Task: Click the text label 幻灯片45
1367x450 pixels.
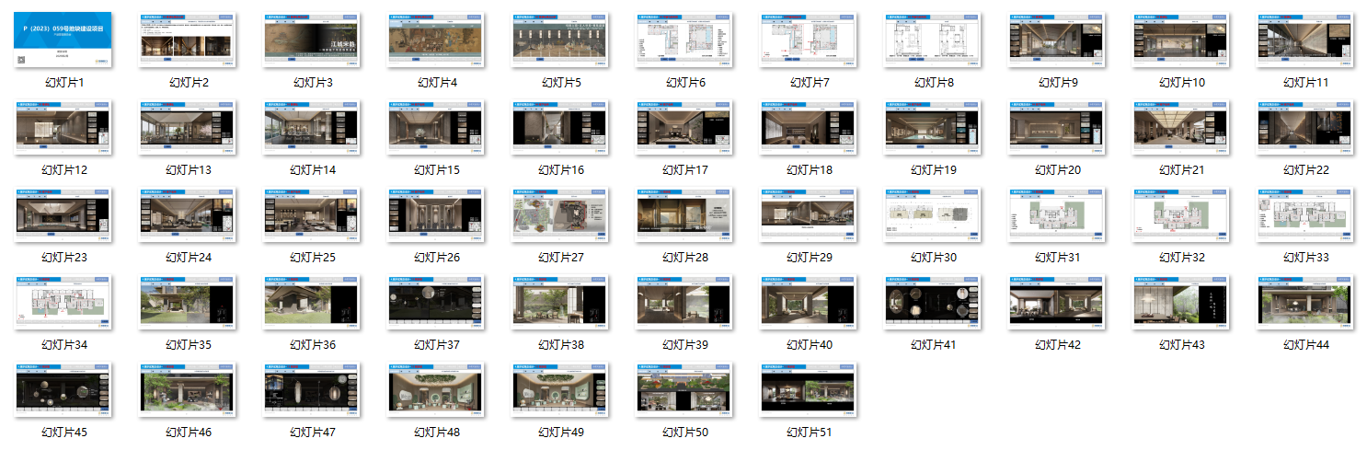Action: point(65,433)
